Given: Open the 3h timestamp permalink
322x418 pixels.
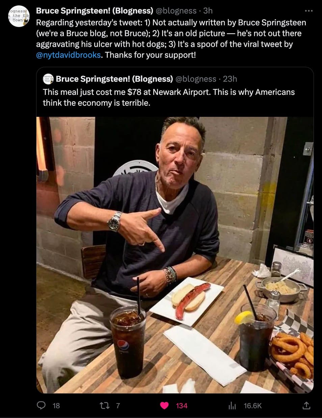Looking at the screenshot, I should tap(208, 11).
